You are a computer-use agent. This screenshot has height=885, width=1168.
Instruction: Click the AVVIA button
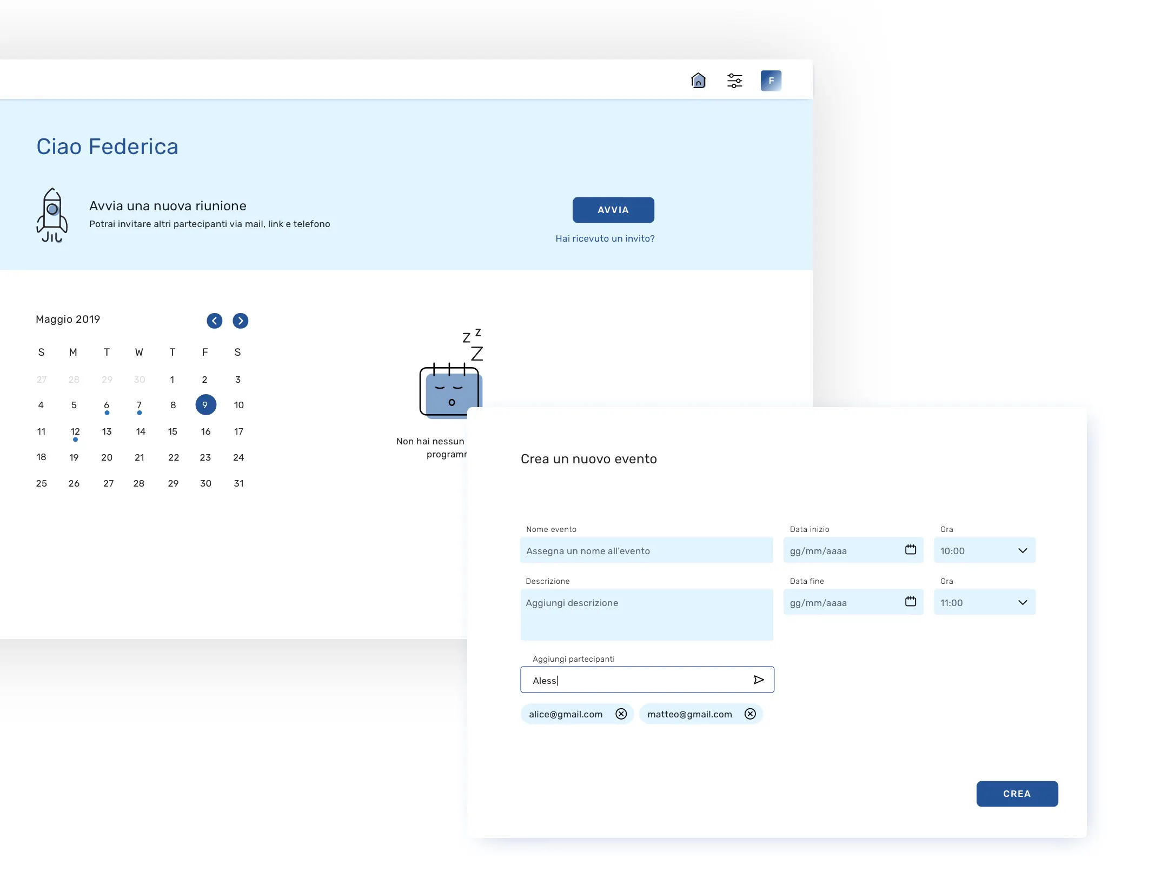(x=613, y=210)
